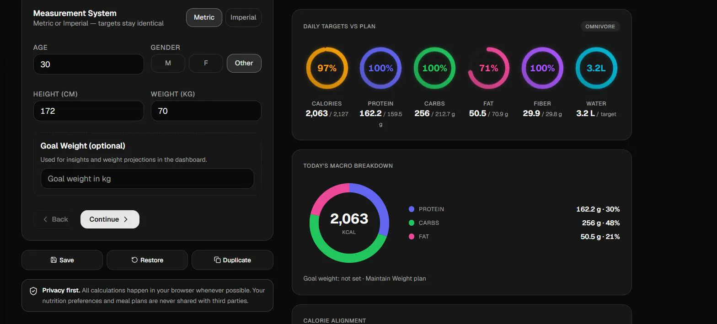Image resolution: width=717 pixels, height=324 pixels.
Task: Click the 'Calorie Alignment' heading
Action: point(334,321)
